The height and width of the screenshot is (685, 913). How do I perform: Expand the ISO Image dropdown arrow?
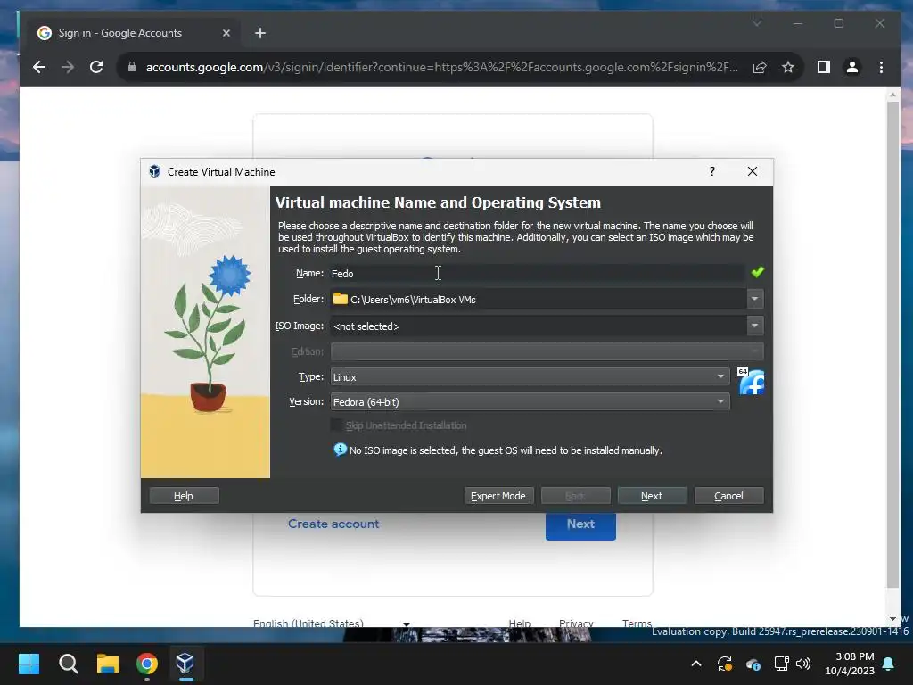click(754, 326)
